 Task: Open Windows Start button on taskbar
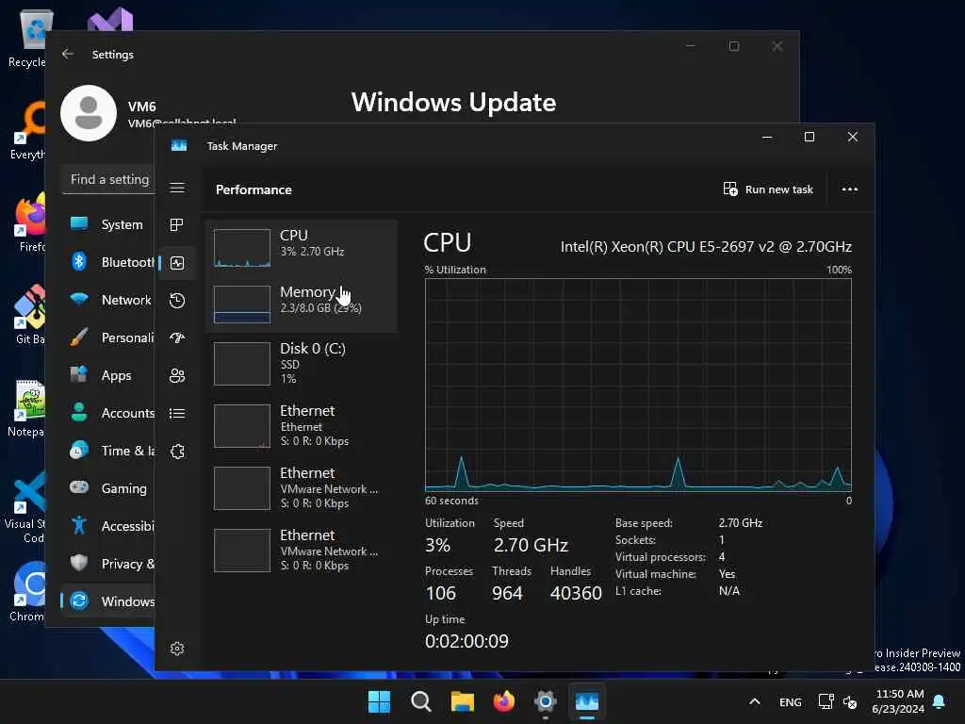[379, 701]
